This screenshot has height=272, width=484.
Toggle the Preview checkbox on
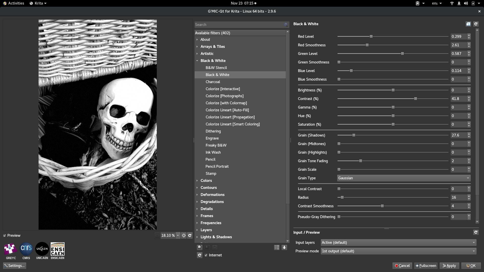click(5, 235)
